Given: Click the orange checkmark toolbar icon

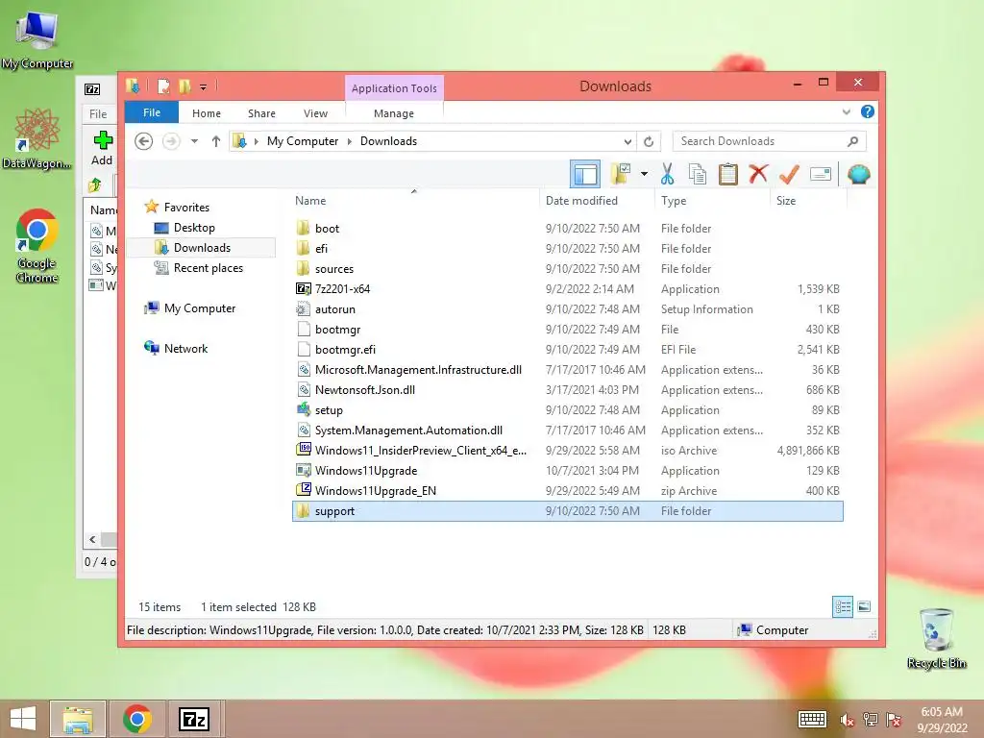Looking at the screenshot, I should 789,174.
